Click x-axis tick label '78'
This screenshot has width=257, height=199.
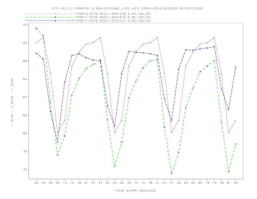(x=221, y=183)
